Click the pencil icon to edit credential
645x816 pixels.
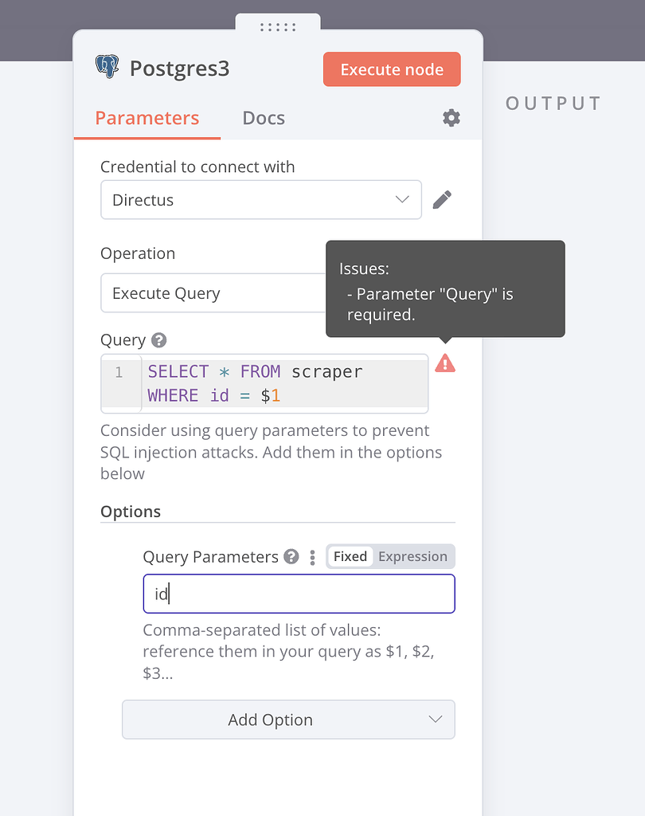click(443, 200)
